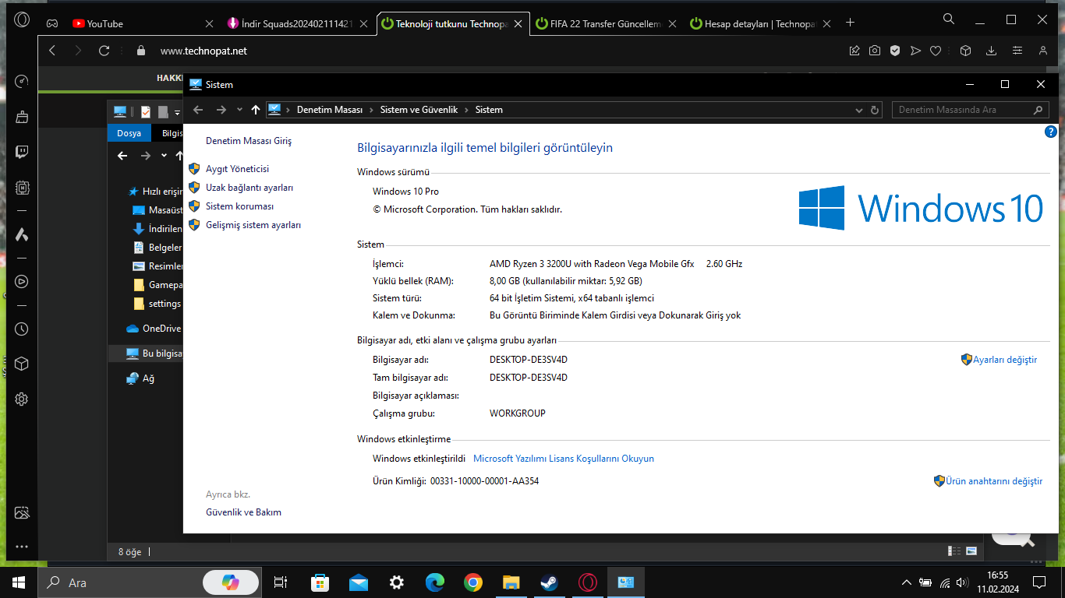Open Twitch in Opera sidebar
The height and width of the screenshot is (598, 1065).
click(22, 152)
